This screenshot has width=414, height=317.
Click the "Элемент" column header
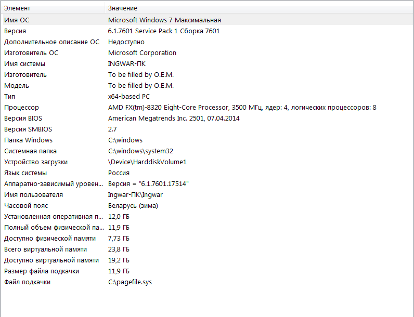point(18,8)
